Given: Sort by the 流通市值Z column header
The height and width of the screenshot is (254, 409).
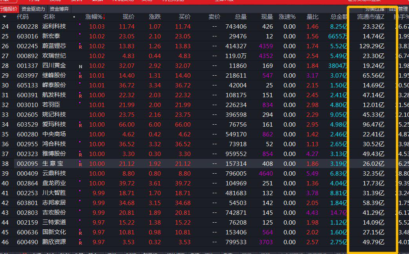Looking at the screenshot, I should (x=371, y=17).
